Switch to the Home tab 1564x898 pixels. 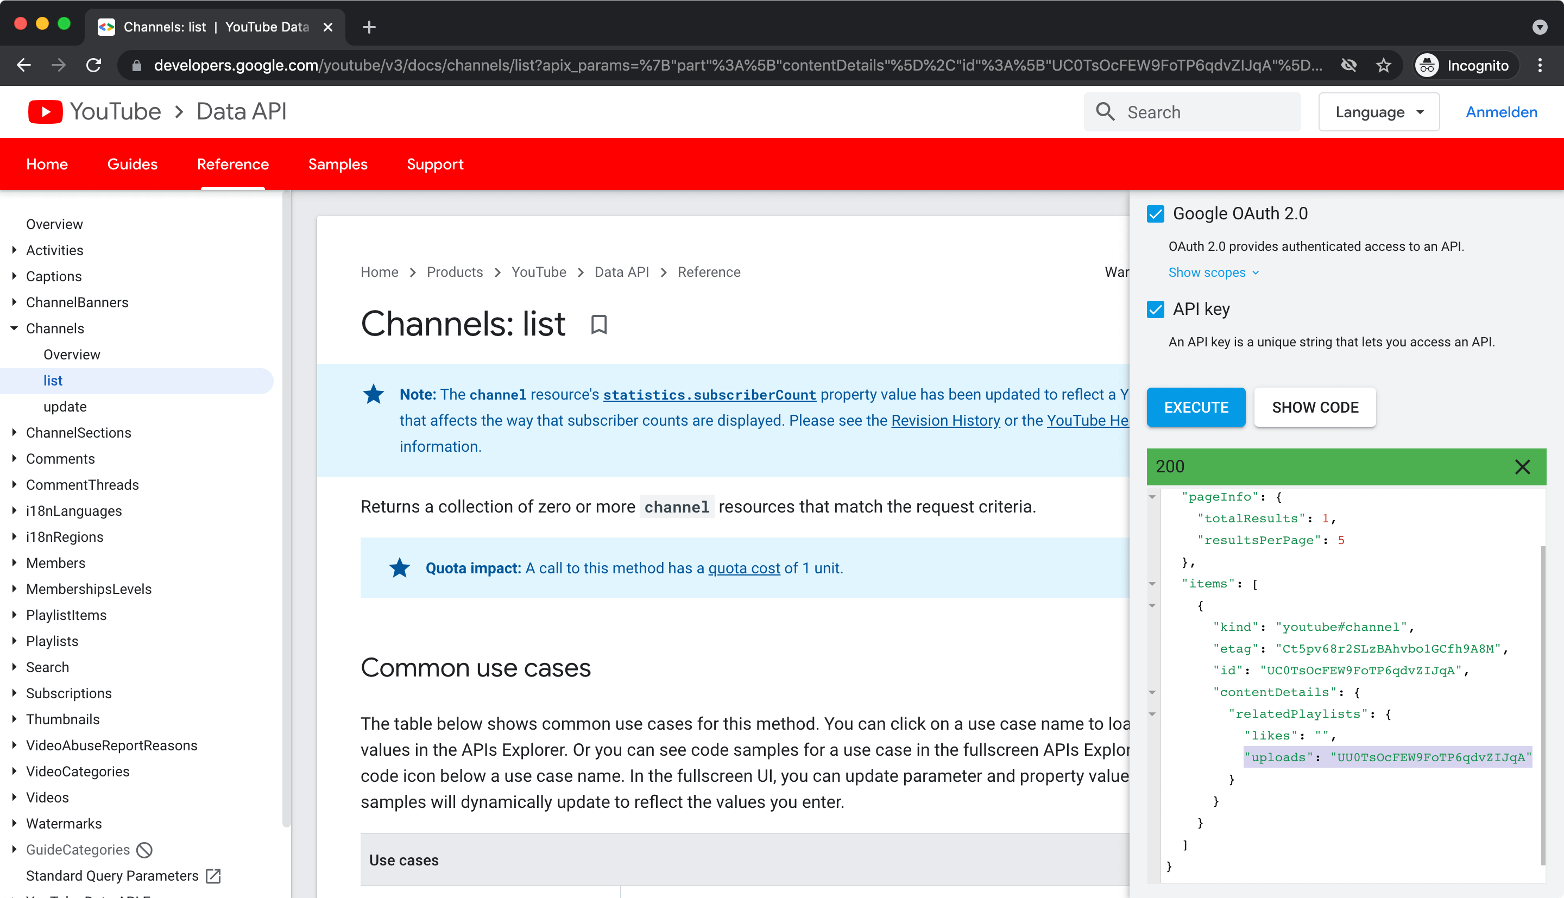click(47, 164)
